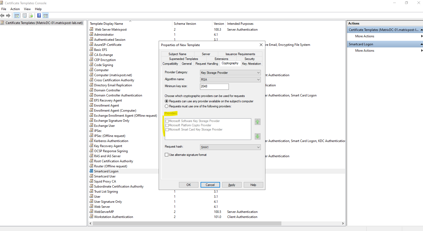
Task: Check Microsoft Platform Crypto Provider
Action: (167, 125)
